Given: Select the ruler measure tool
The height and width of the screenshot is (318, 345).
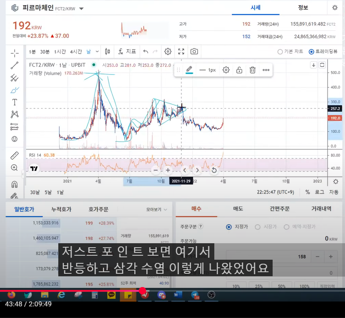Looking at the screenshot, I should [x=14, y=156].
